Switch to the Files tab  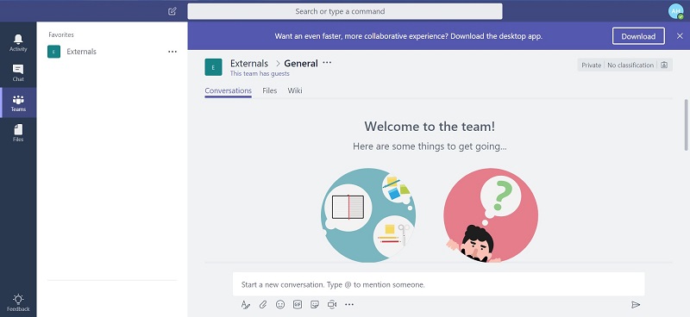click(x=270, y=90)
